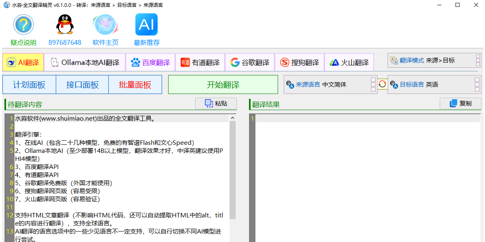
Task: Swap source and target languages icon
Action: [382, 84]
